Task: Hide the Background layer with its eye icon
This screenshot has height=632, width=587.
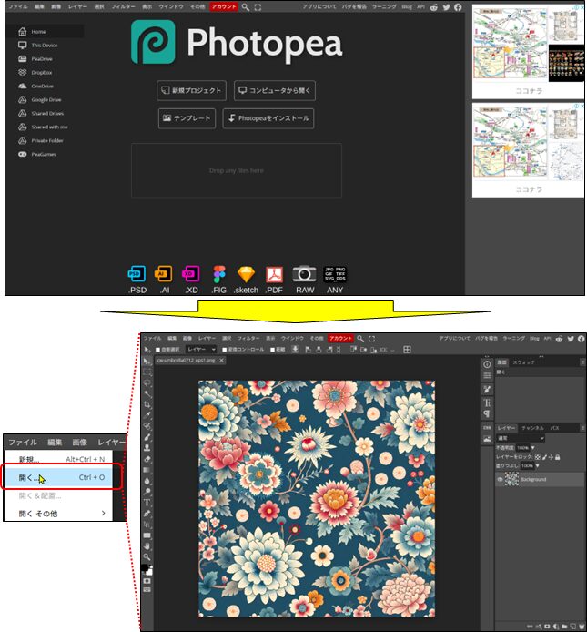Action: pyautogui.click(x=500, y=479)
